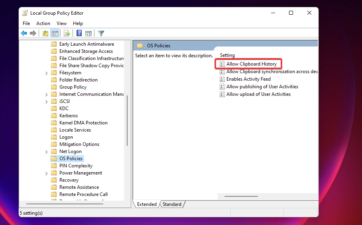
Task: Select the Kerberos folder in tree
Action: [69, 116]
